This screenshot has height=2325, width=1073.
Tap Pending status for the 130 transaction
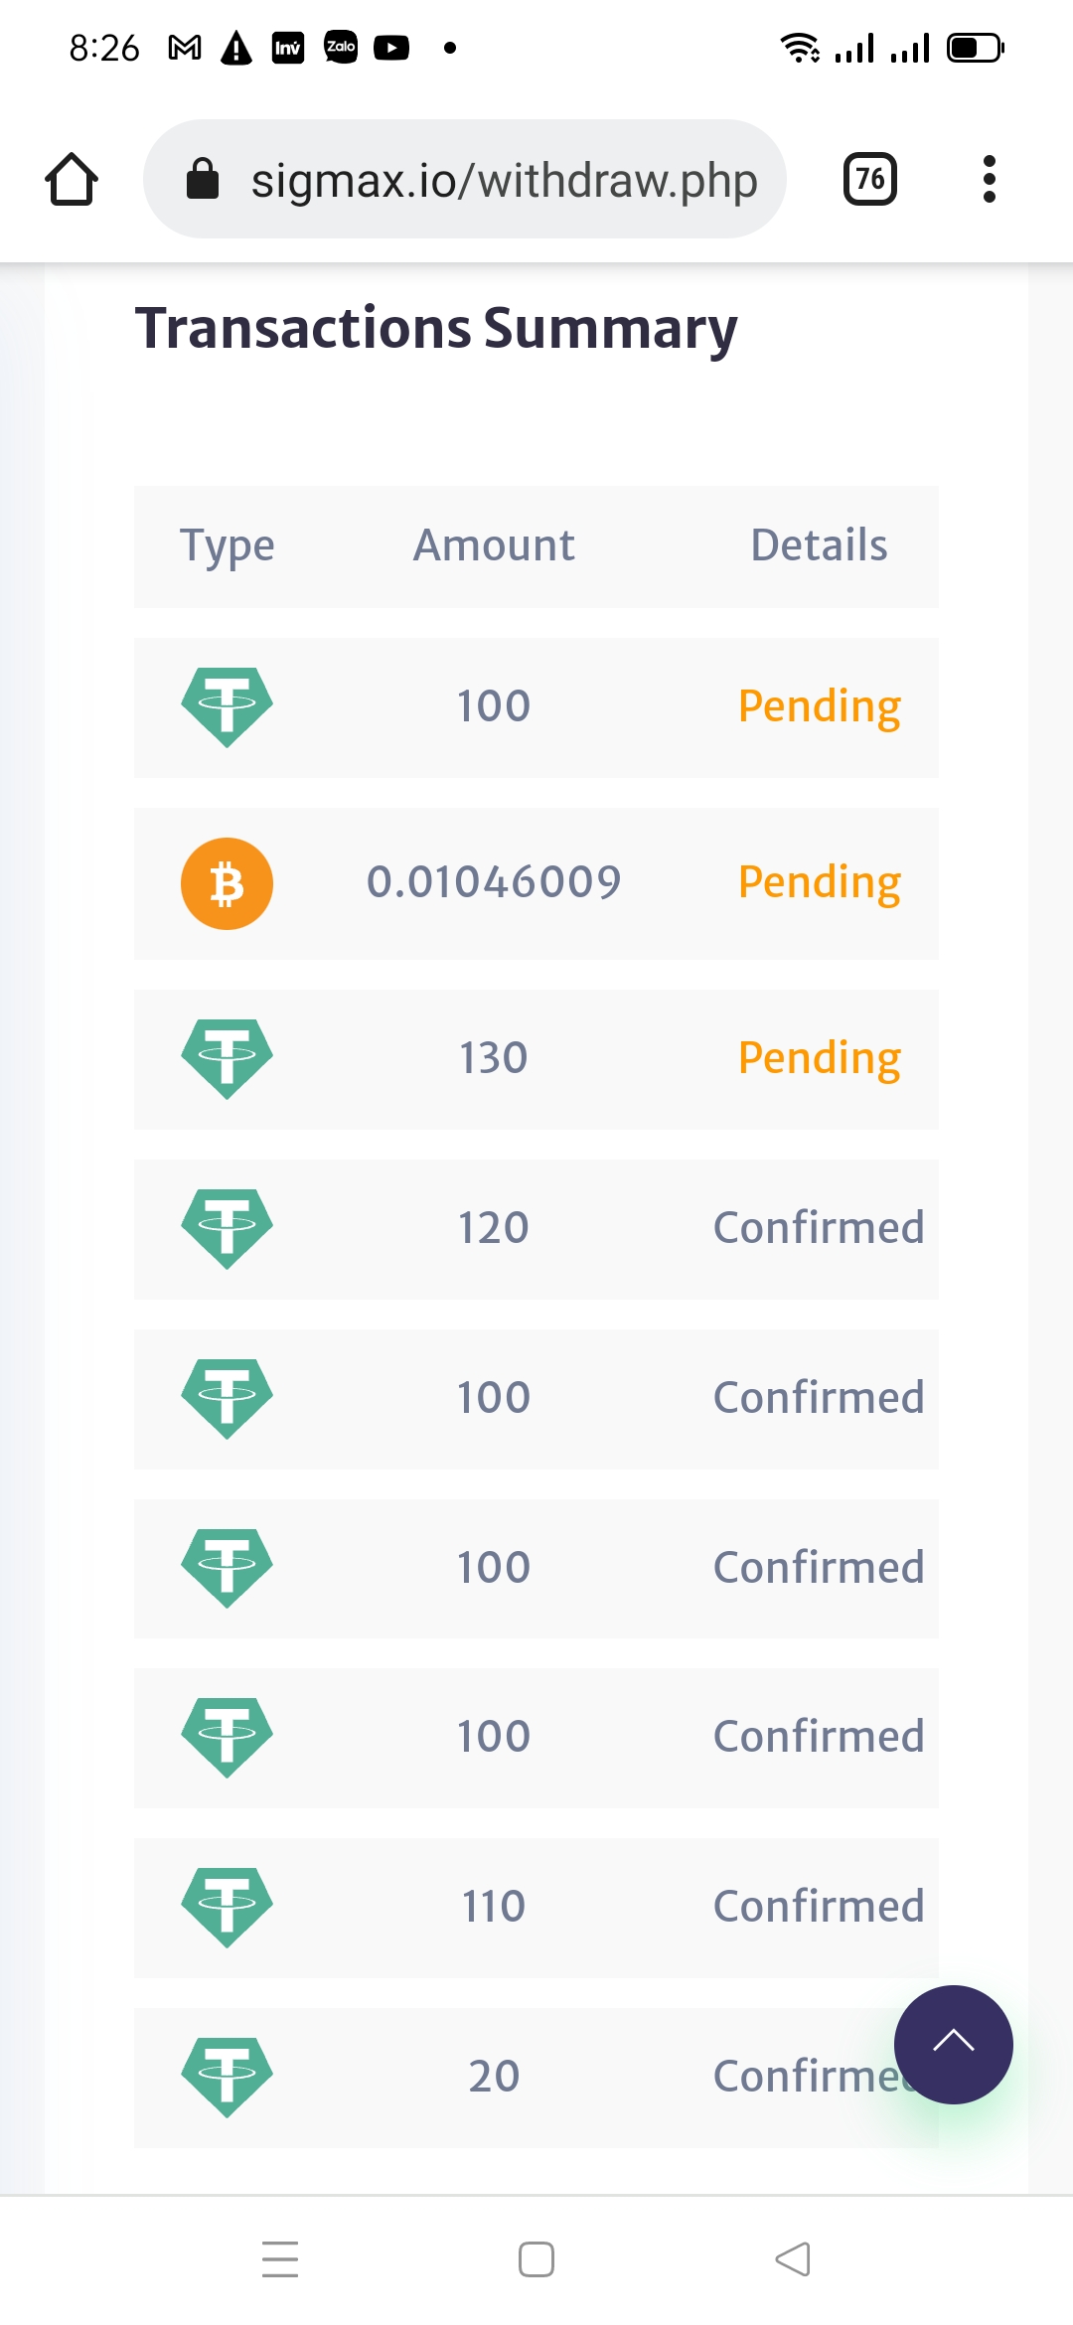pyautogui.click(x=819, y=1058)
